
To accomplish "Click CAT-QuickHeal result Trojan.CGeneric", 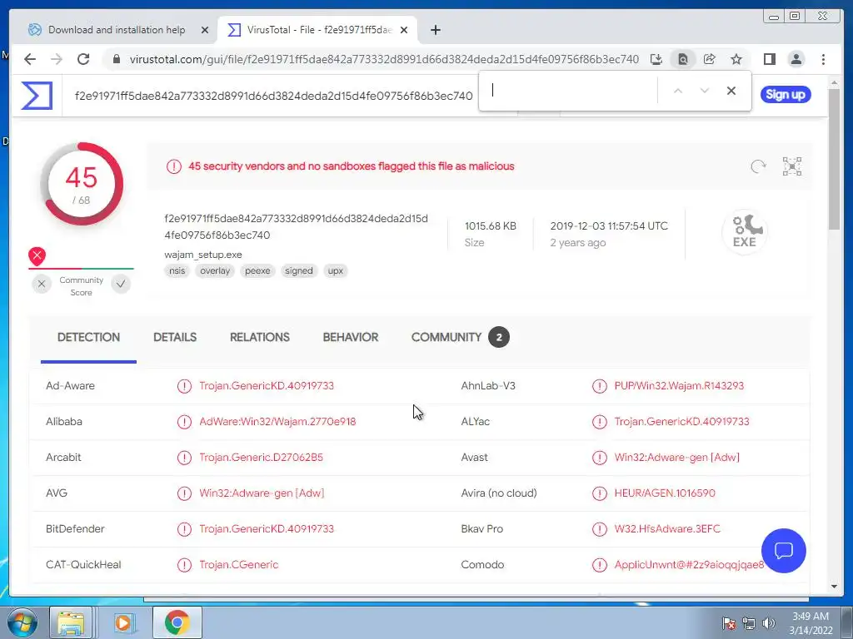I will [239, 565].
